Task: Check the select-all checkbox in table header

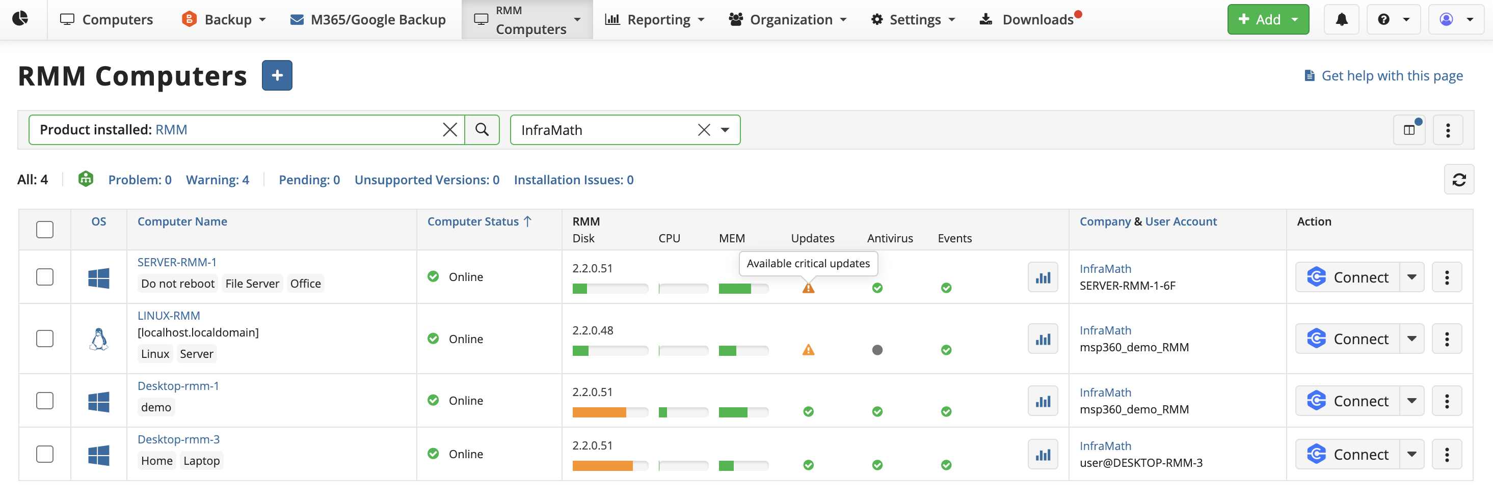Action: tap(44, 230)
